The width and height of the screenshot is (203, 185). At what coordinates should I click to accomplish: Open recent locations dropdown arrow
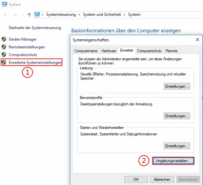23,15
